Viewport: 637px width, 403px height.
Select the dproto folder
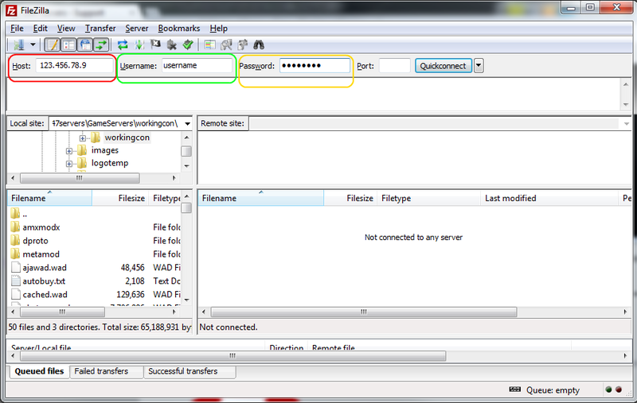click(35, 241)
